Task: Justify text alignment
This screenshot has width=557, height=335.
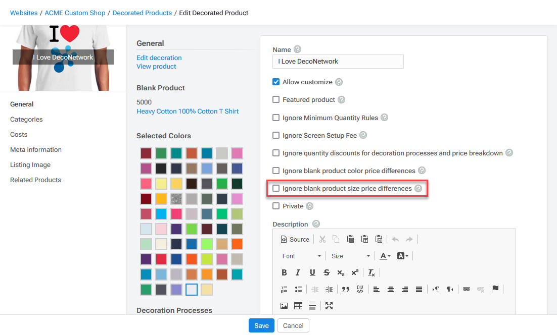Action: 419,289
